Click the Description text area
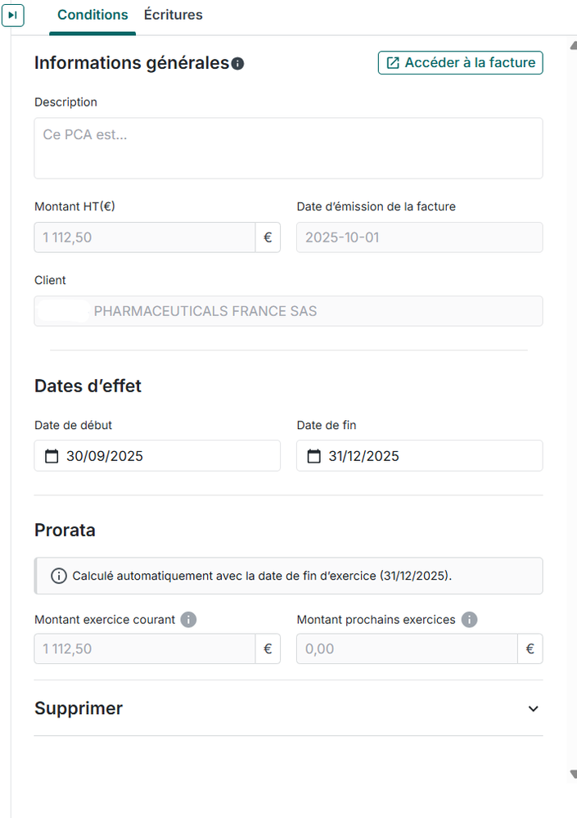Screen dimensions: 577x818 click(288, 148)
